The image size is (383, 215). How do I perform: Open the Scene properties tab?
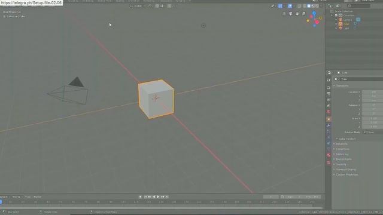[x=329, y=106]
